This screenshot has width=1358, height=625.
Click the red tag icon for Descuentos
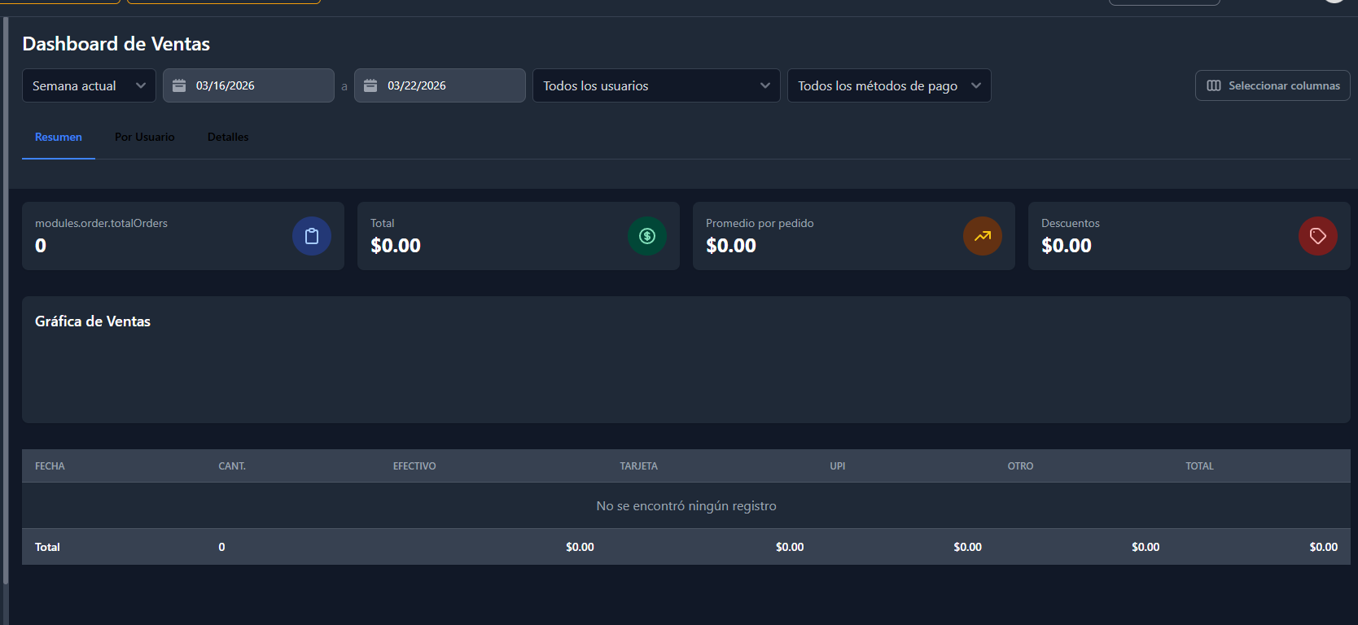click(1318, 236)
